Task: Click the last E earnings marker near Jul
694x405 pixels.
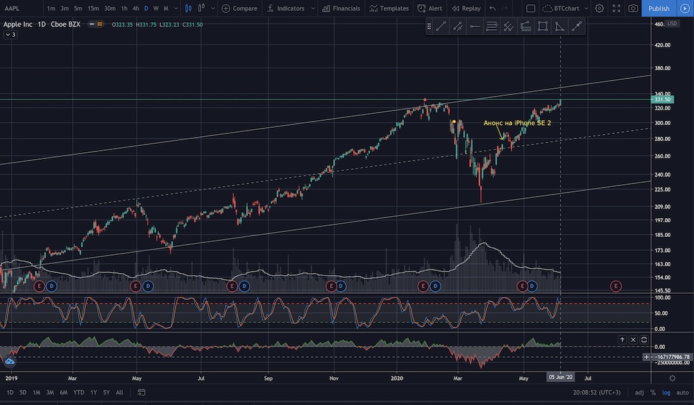Action: 616,286
